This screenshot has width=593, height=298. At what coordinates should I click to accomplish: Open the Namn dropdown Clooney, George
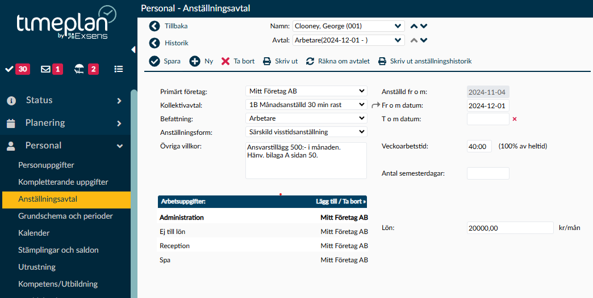coord(349,26)
